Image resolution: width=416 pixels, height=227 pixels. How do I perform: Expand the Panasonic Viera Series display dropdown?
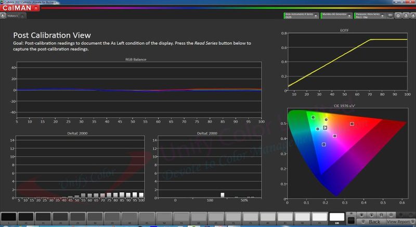[370, 16]
